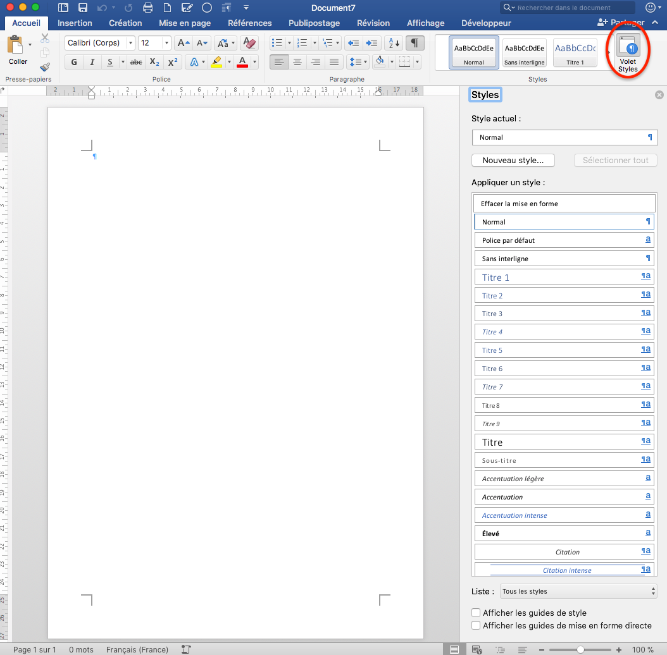667x655 pixels.
Task: Apply the Titre 1 style from the list
Action: pos(564,277)
